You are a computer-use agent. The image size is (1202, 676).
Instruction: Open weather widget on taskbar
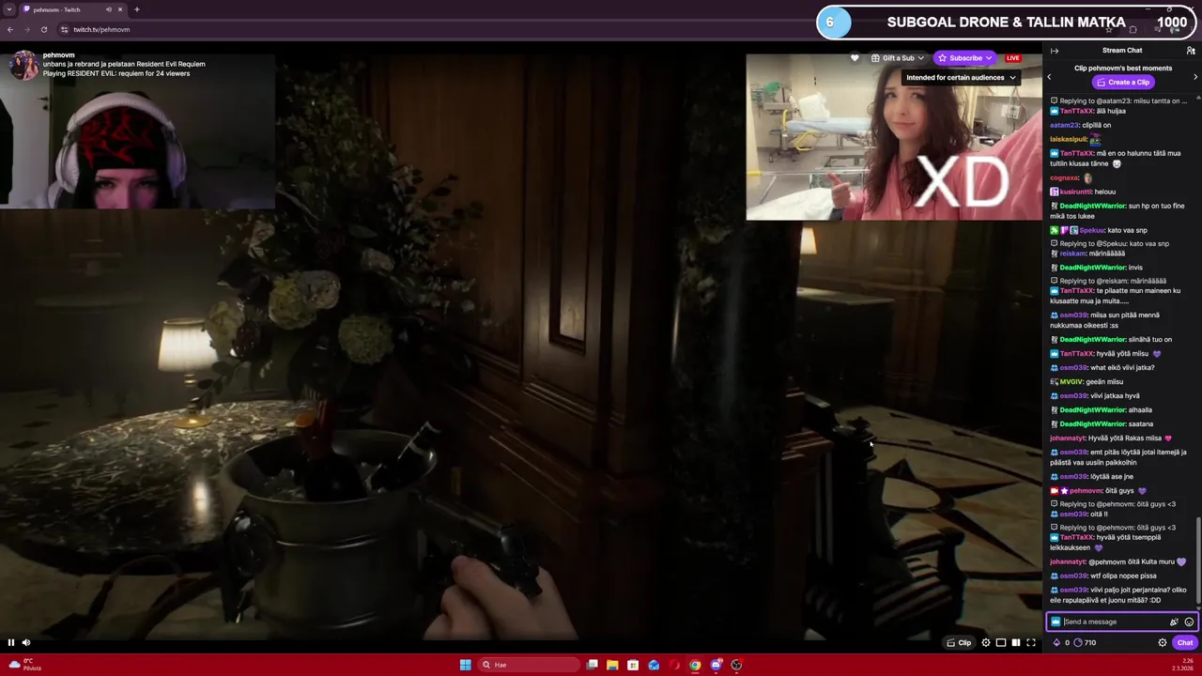(26, 665)
